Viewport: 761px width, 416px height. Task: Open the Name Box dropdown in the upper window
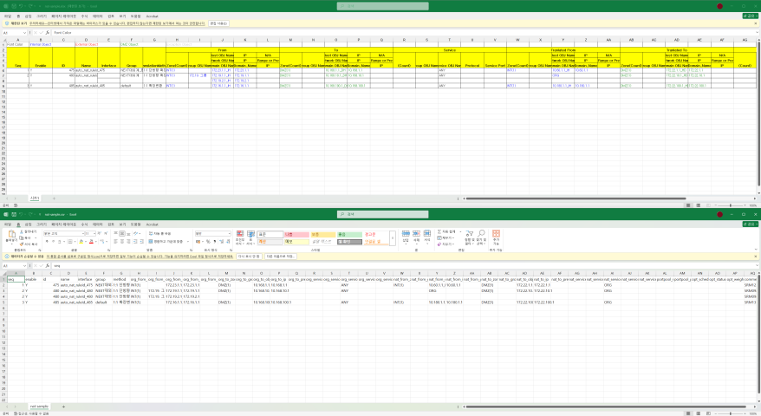pyautogui.click(x=25, y=33)
